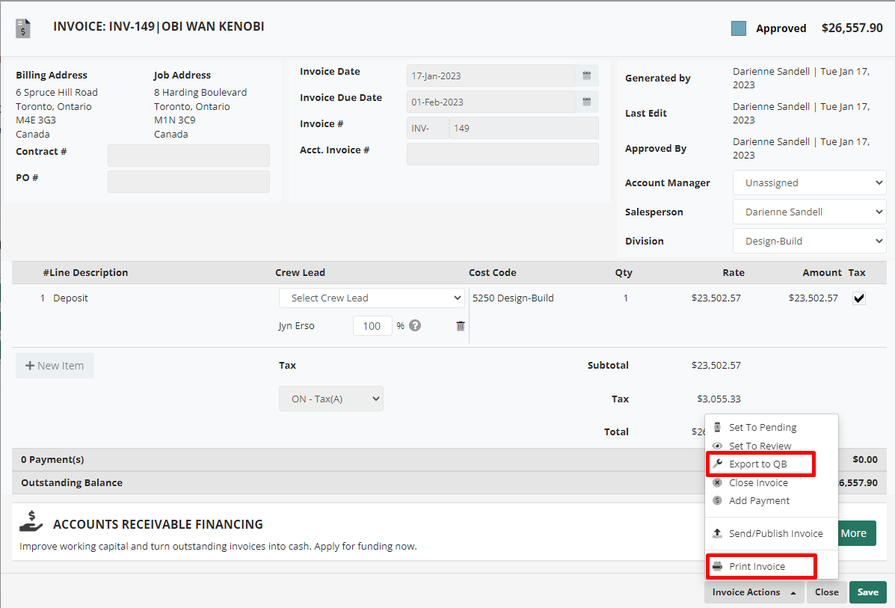Screen dimensions: 895x608
Task: Open the Invoice Due Date calendar icon
Action: click(x=586, y=102)
